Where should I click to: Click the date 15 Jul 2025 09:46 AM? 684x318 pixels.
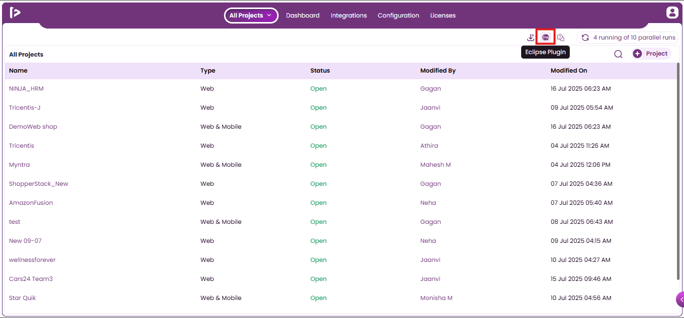(x=580, y=279)
